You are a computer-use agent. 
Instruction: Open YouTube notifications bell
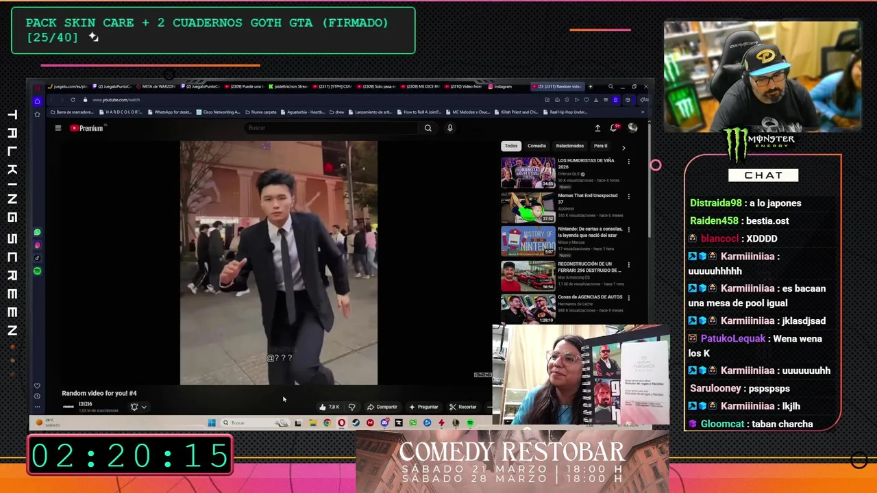(x=615, y=128)
